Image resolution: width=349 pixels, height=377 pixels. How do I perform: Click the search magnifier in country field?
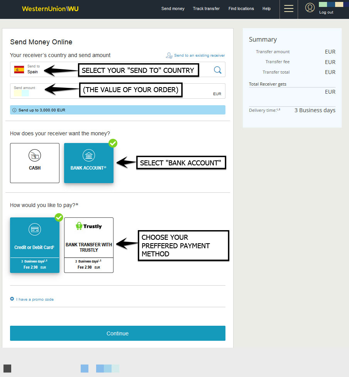(x=218, y=70)
